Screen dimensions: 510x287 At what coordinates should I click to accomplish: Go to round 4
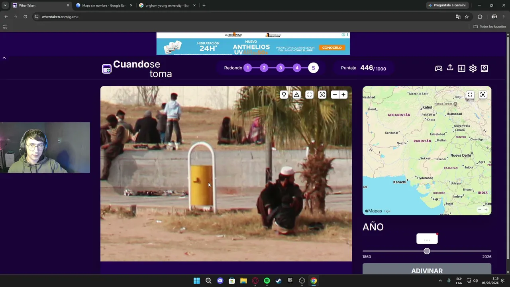[297, 68]
